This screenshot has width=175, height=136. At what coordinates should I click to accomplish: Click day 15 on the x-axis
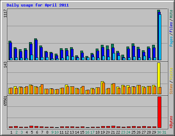click(x=82, y=132)
